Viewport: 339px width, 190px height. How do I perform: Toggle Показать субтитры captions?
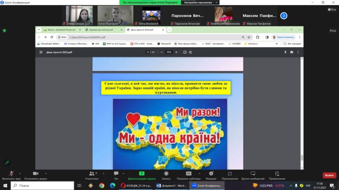(188, 175)
